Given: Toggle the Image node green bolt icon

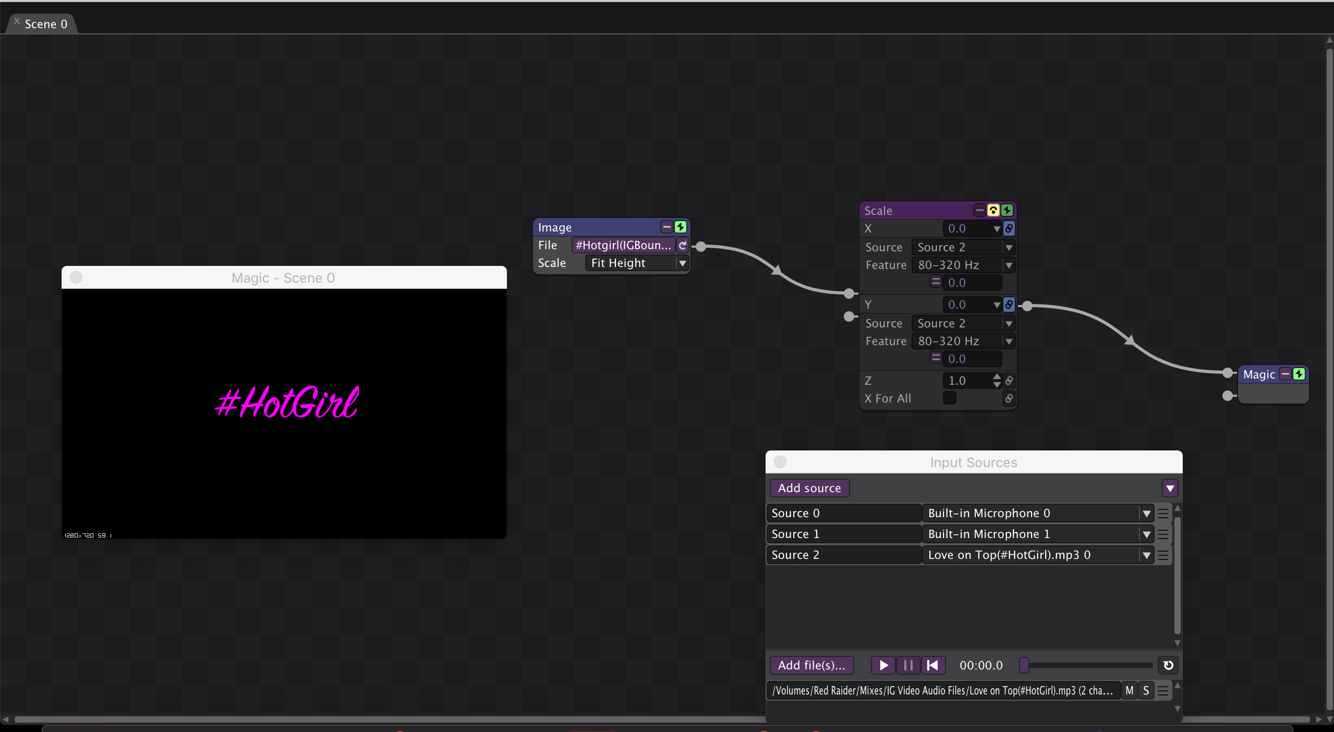Looking at the screenshot, I should pyautogui.click(x=681, y=227).
